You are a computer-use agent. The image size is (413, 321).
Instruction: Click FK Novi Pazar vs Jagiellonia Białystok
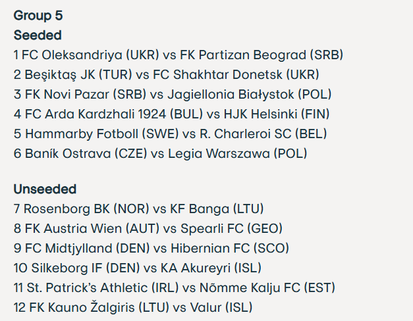(x=173, y=95)
